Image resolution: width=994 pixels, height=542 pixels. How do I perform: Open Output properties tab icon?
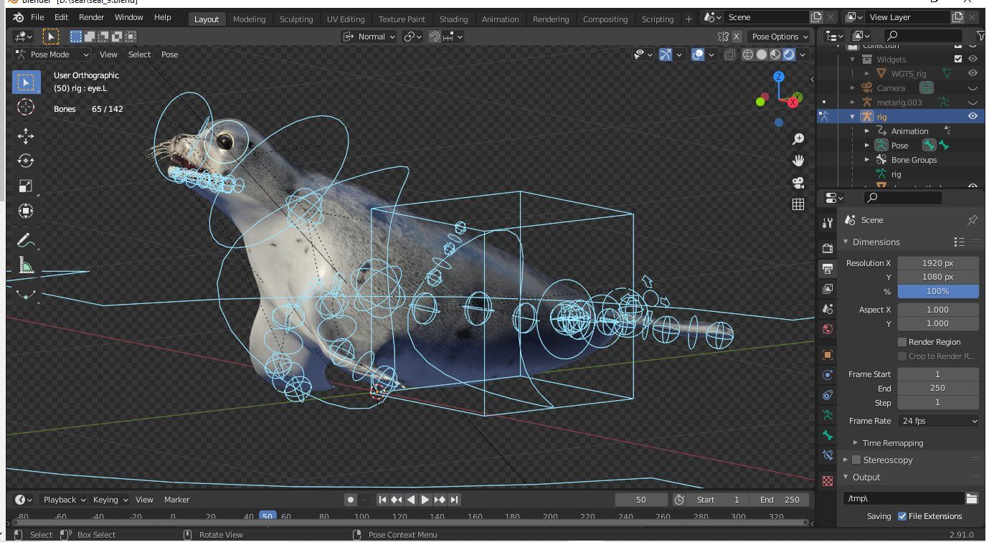[x=828, y=269]
